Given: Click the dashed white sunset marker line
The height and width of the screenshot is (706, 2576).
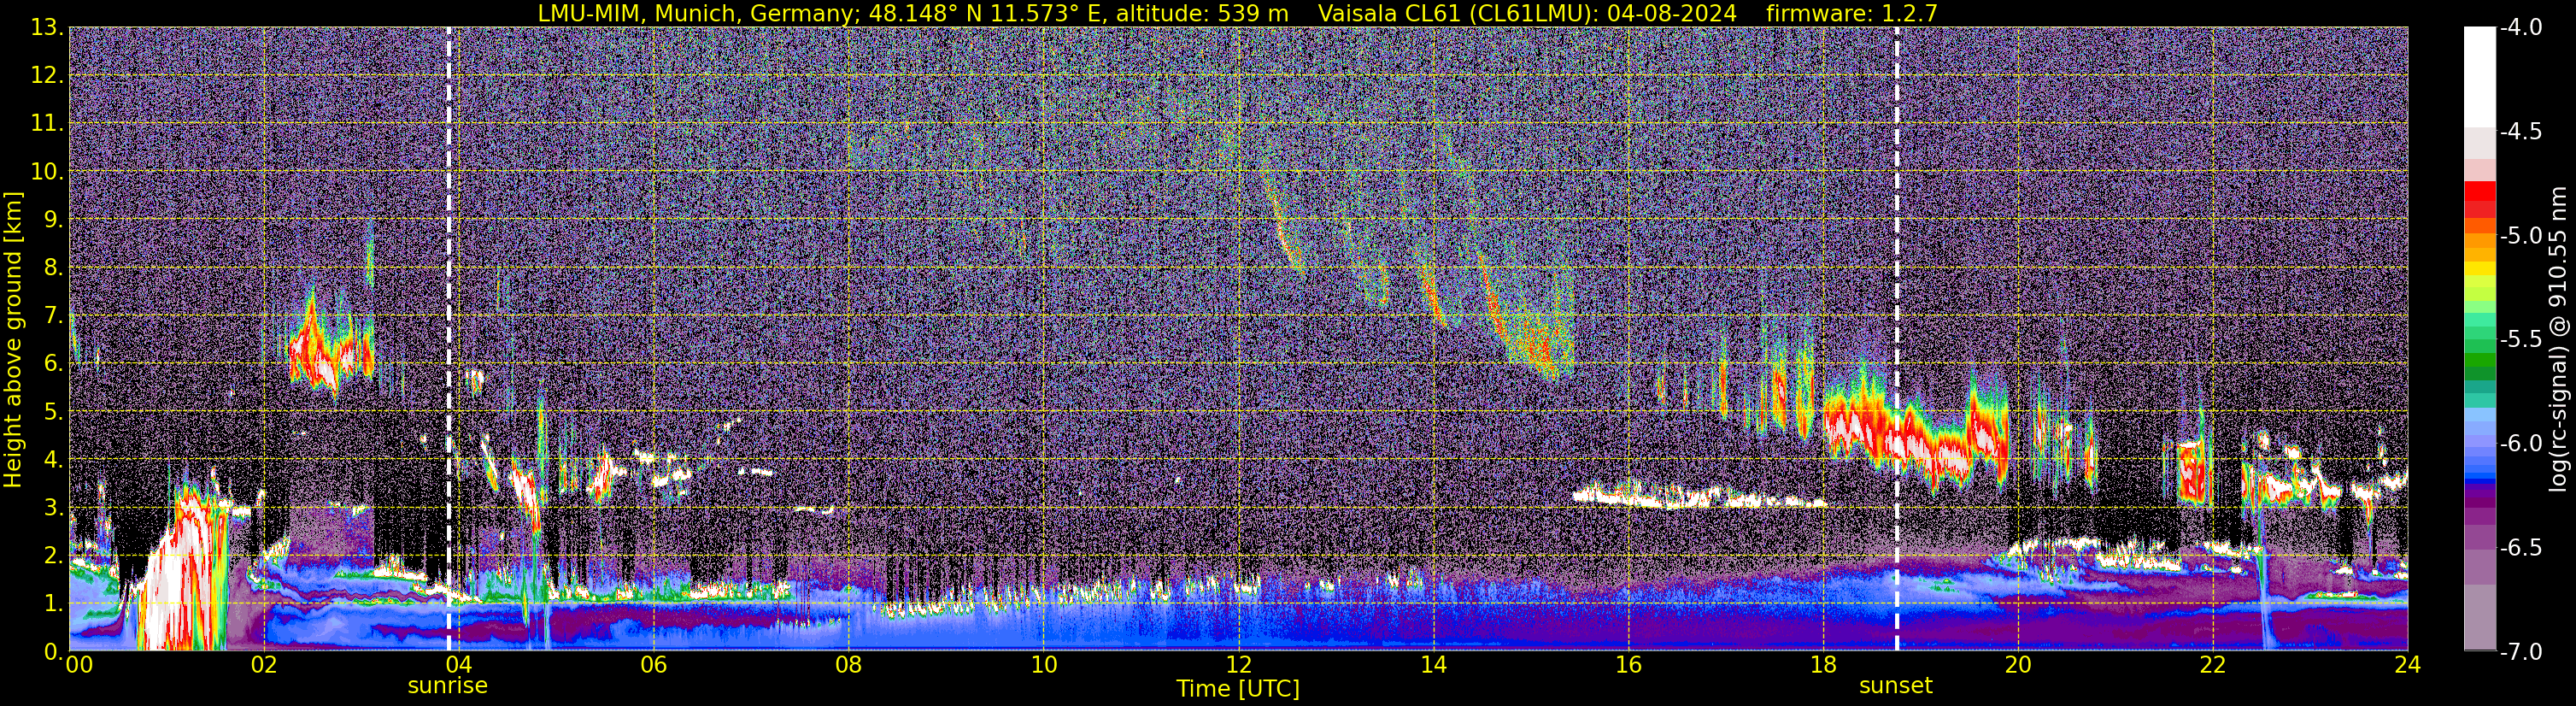Looking at the screenshot, I should (1896, 339).
